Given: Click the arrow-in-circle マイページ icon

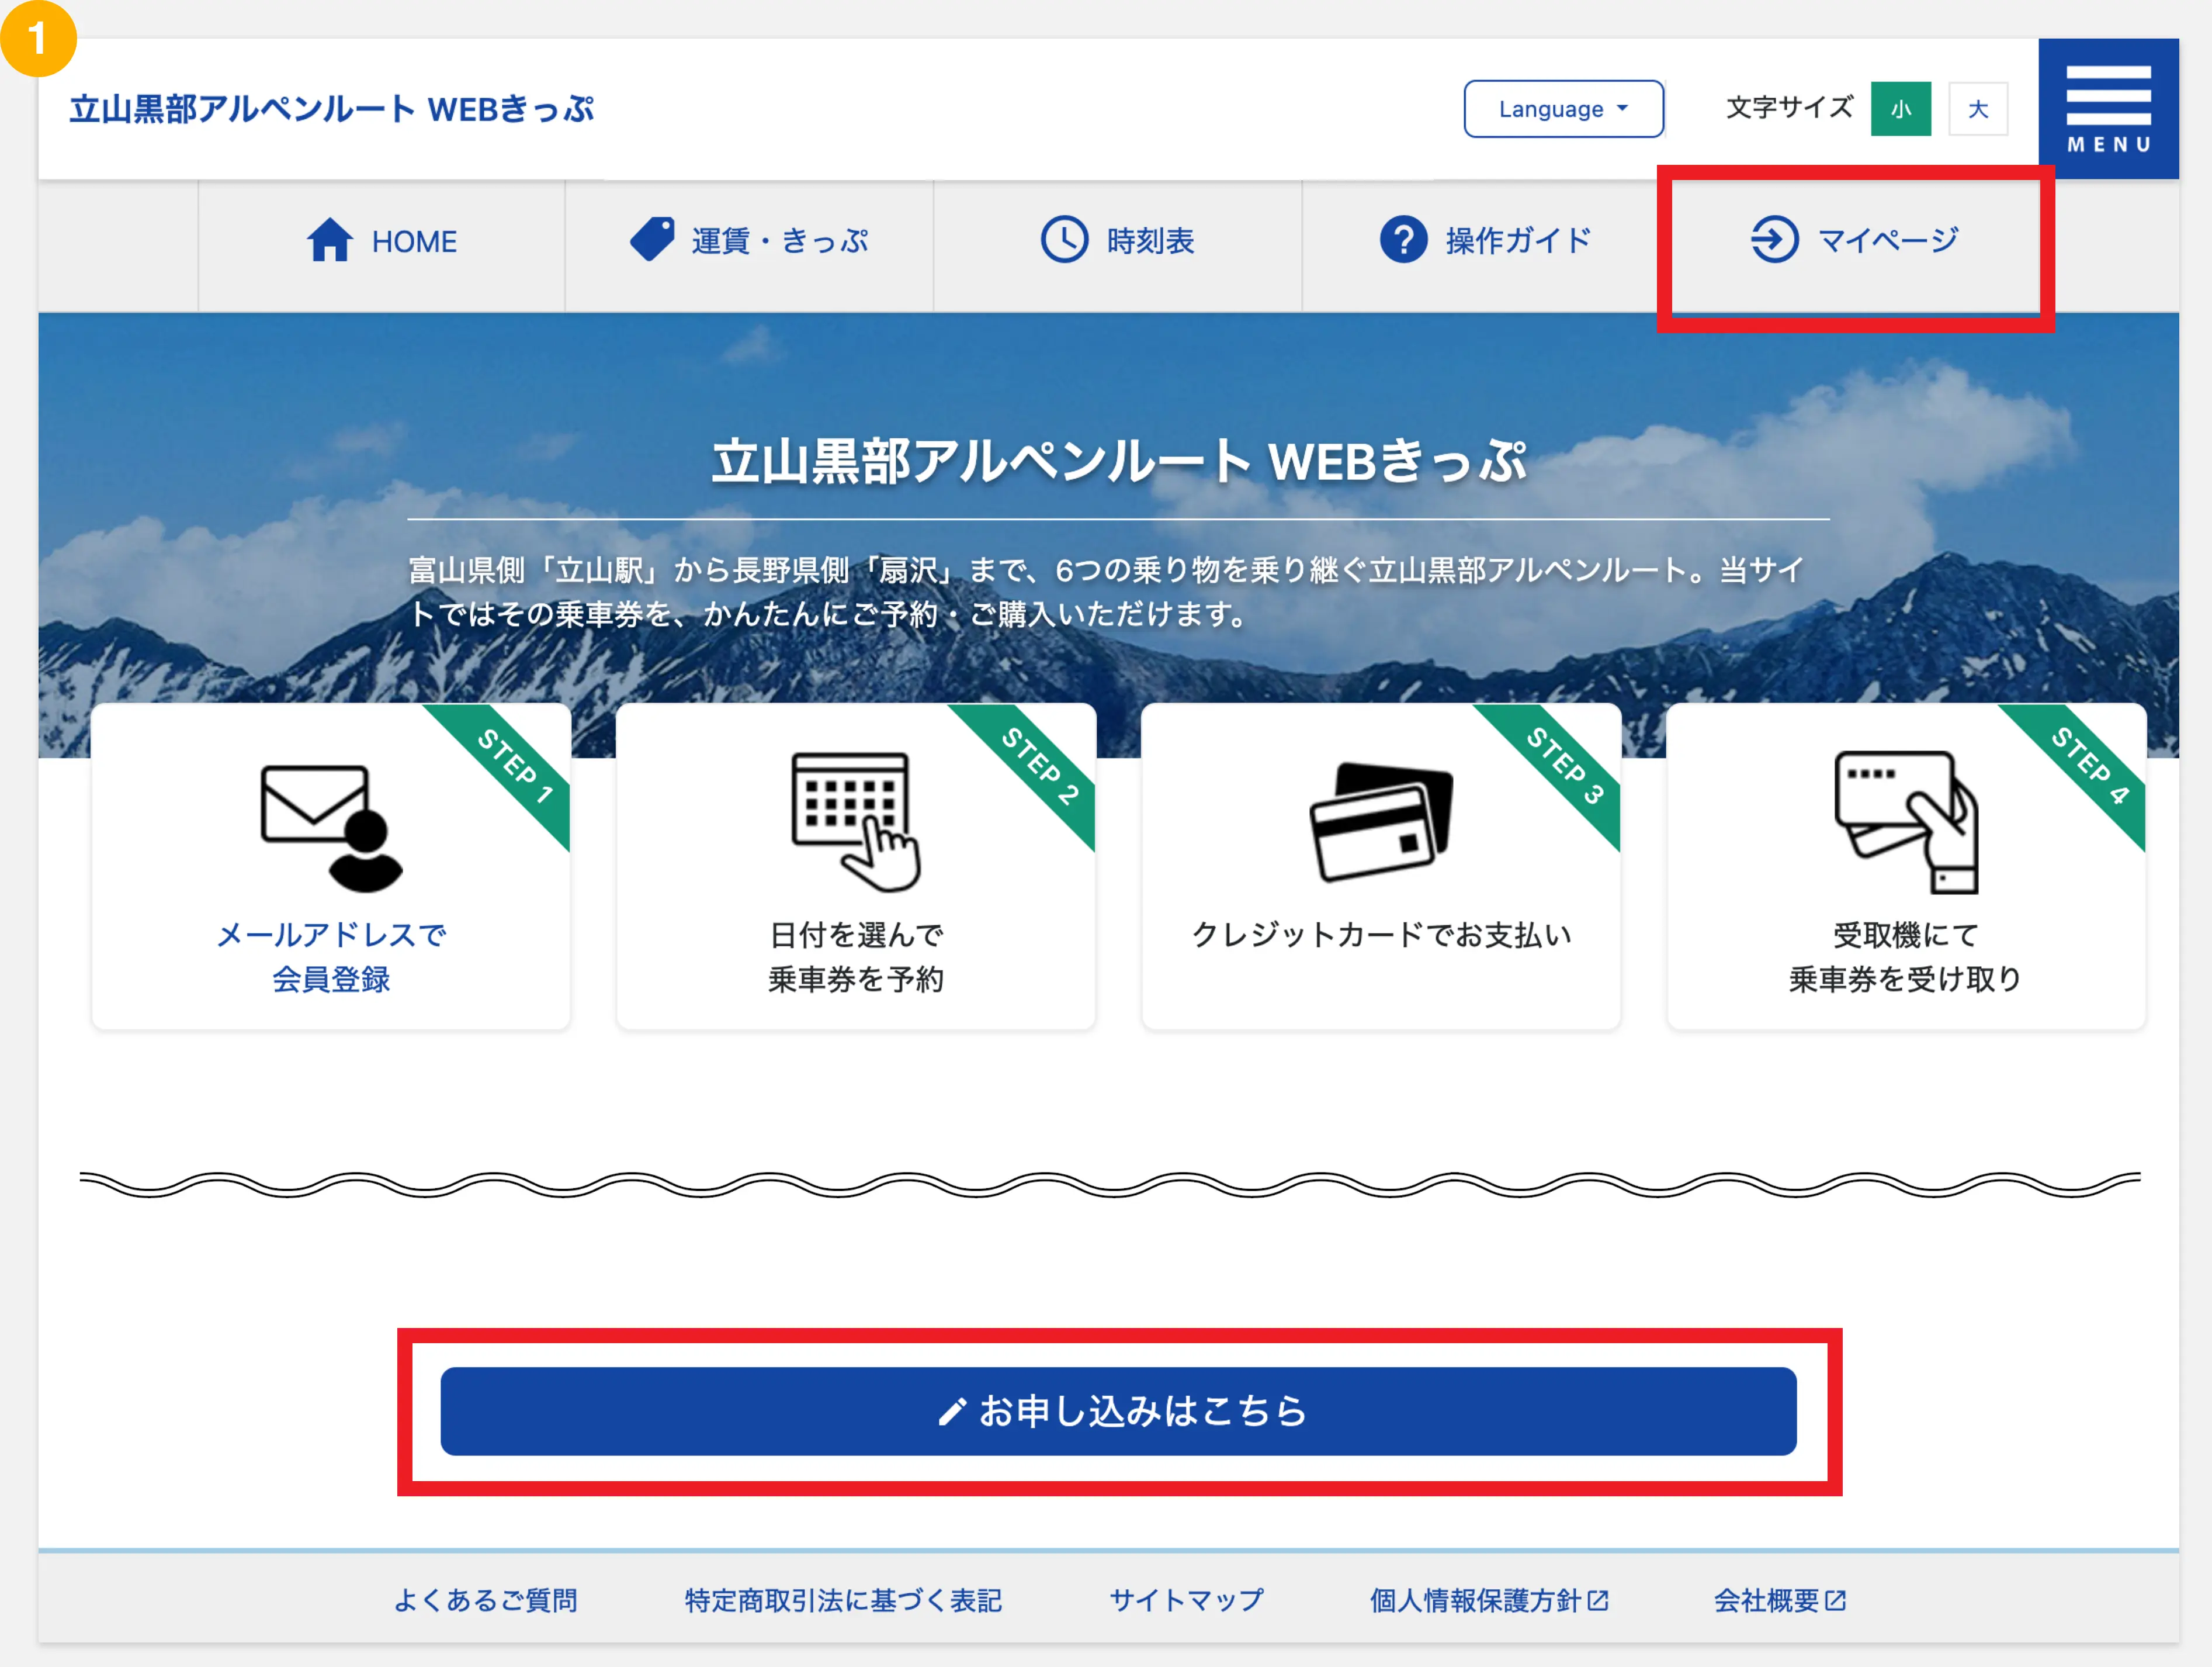Looking at the screenshot, I should click(x=1774, y=240).
